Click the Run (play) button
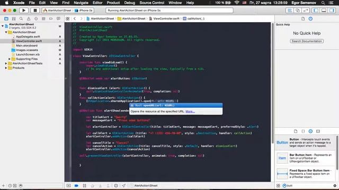Image resolution: width=339 pixels, height=190 pixels. [24, 10]
